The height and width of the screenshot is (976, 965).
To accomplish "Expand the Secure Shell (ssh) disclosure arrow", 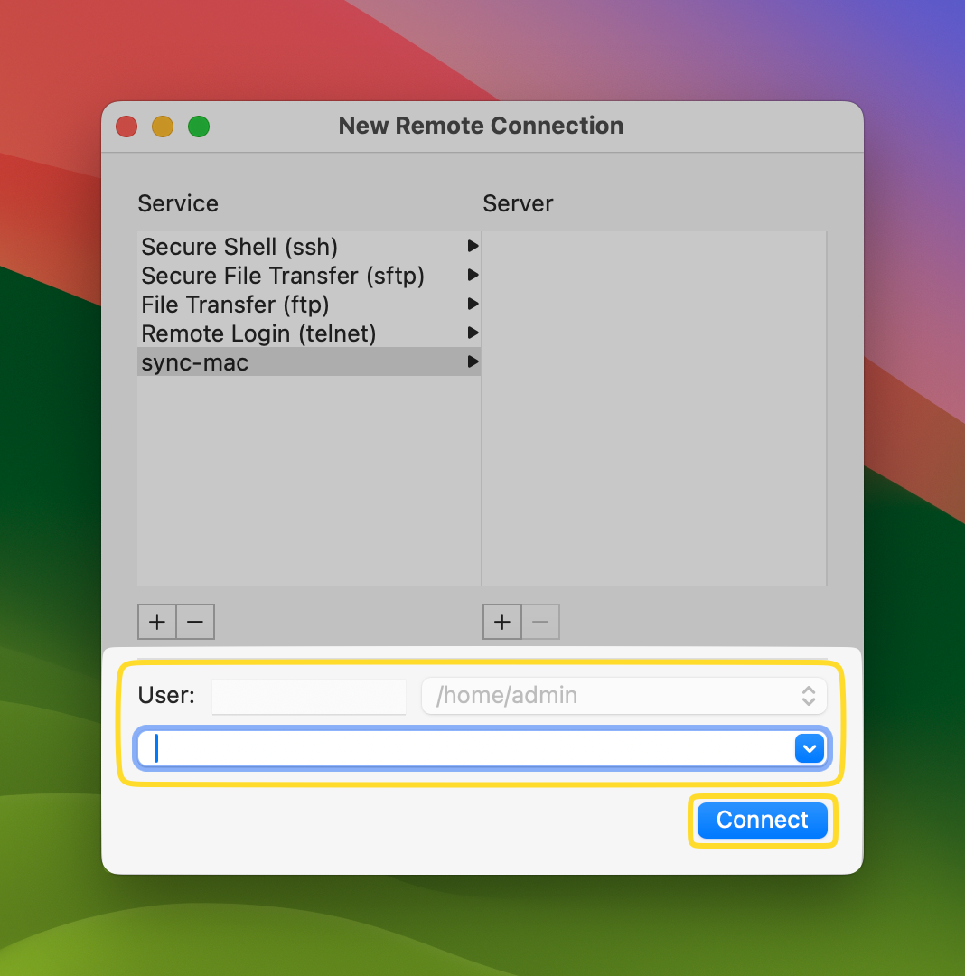I will [x=473, y=246].
